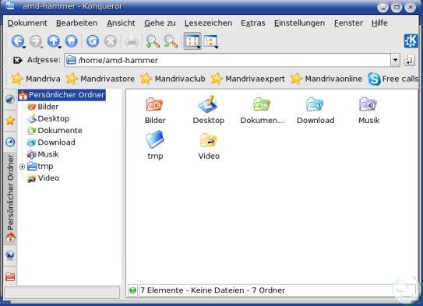The image size is (423, 306).
Task: Open Icon view mode dropdown arrow
Action: pyautogui.click(x=199, y=47)
